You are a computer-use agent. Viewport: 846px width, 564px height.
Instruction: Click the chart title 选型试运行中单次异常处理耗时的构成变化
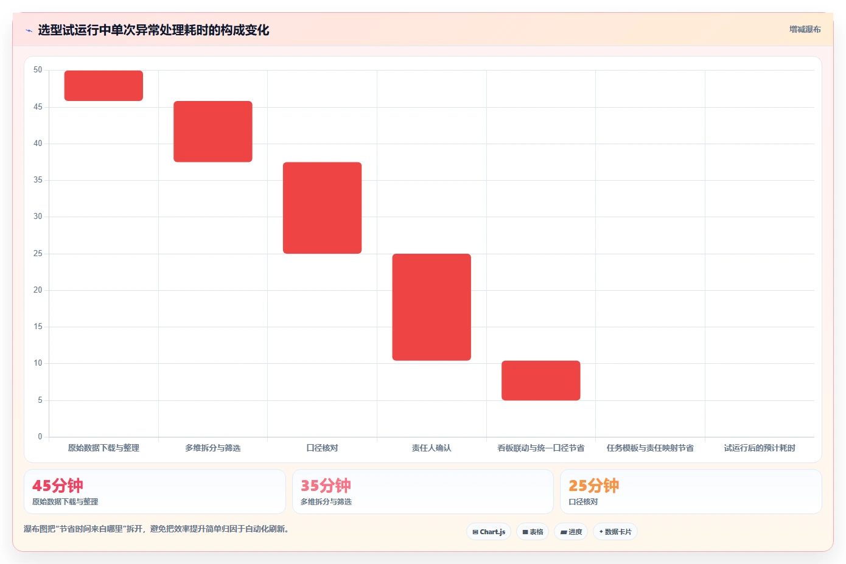click(153, 30)
